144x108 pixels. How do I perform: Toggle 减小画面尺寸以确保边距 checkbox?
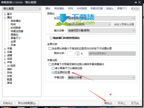click(53, 68)
